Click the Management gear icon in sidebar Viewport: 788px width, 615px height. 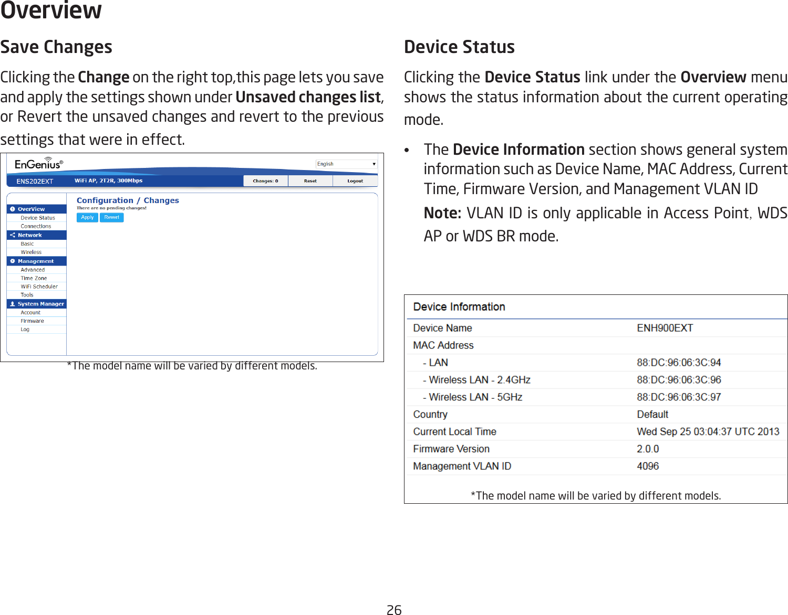point(13,261)
